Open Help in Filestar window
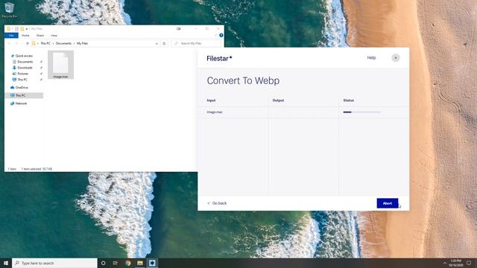Viewport: 477px width, 268px height. coord(371,58)
